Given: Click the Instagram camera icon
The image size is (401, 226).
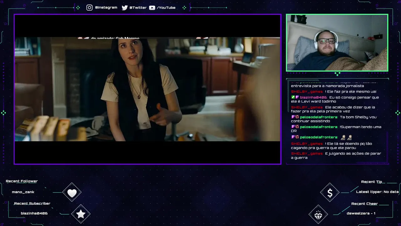Looking at the screenshot, I should point(90,8).
